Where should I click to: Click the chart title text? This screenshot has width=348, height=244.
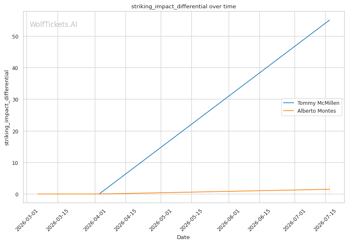click(x=184, y=7)
